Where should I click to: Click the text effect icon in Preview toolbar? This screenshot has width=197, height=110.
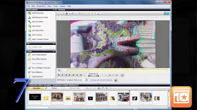pos(66,13)
